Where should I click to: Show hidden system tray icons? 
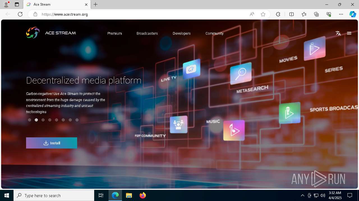[302, 195]
